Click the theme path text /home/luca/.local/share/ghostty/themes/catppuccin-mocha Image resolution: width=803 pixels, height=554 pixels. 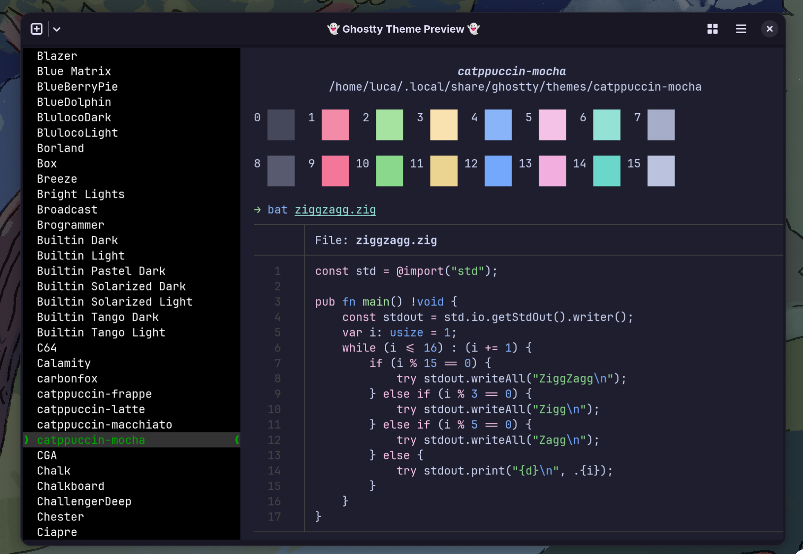pyautogui.click(x=515, y=87)
